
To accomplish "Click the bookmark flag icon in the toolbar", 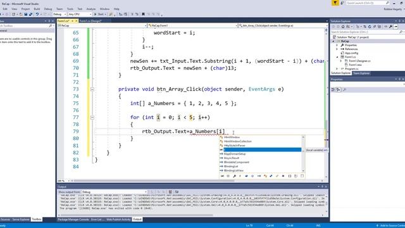I will click(x=143, y=14).
